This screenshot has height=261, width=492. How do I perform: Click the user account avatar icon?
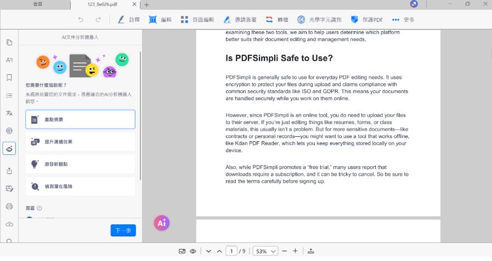tap(414, 4)
